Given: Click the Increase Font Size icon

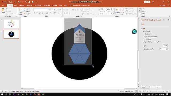Looking at the screenshot, I should (55, 10).
